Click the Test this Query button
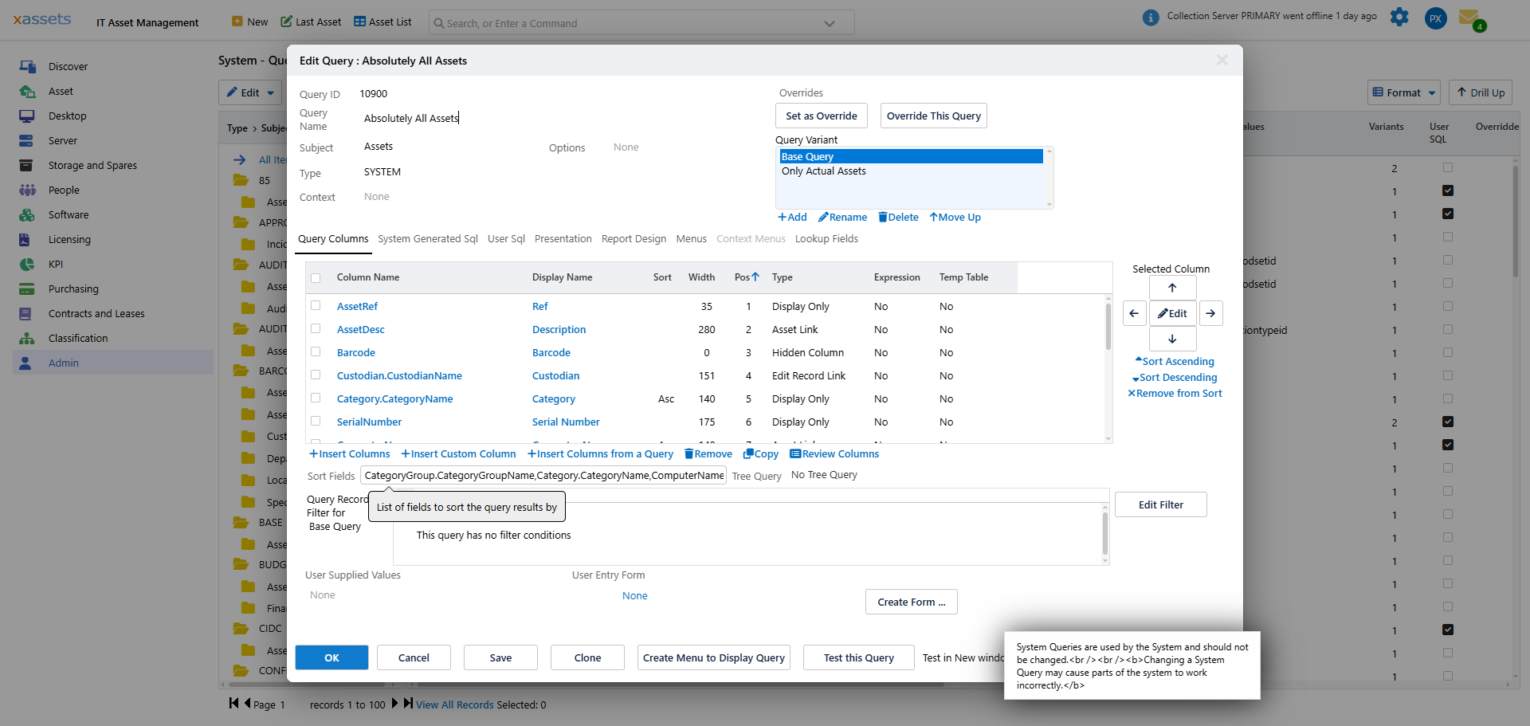Screen dimensions: 1530x726 coord(858,657)
